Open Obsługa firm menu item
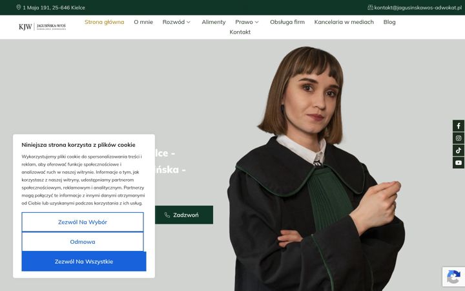This screenshot has width=465, height=291. [287, 22]
